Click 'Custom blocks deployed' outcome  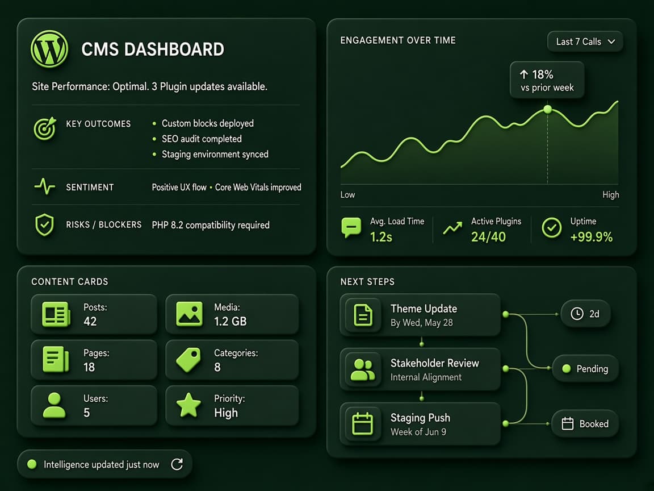point(208,123)
